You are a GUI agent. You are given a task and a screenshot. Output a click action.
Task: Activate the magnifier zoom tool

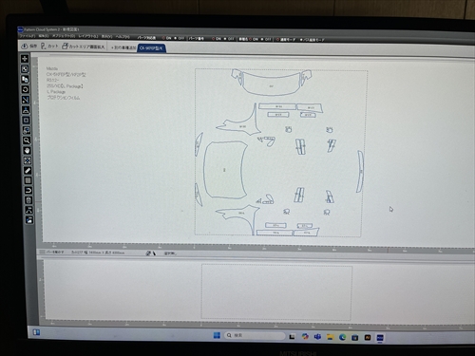tap(27, 141)
